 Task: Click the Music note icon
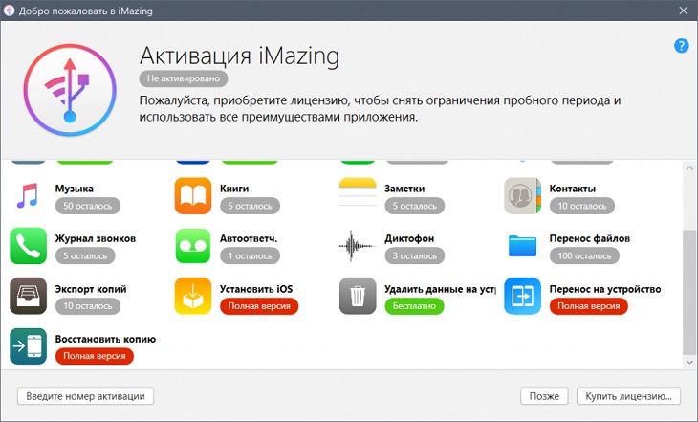(28, 196)
